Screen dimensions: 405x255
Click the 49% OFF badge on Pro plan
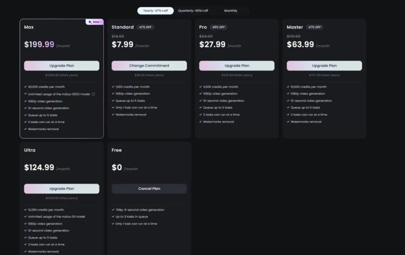click(x=219, y=27)
